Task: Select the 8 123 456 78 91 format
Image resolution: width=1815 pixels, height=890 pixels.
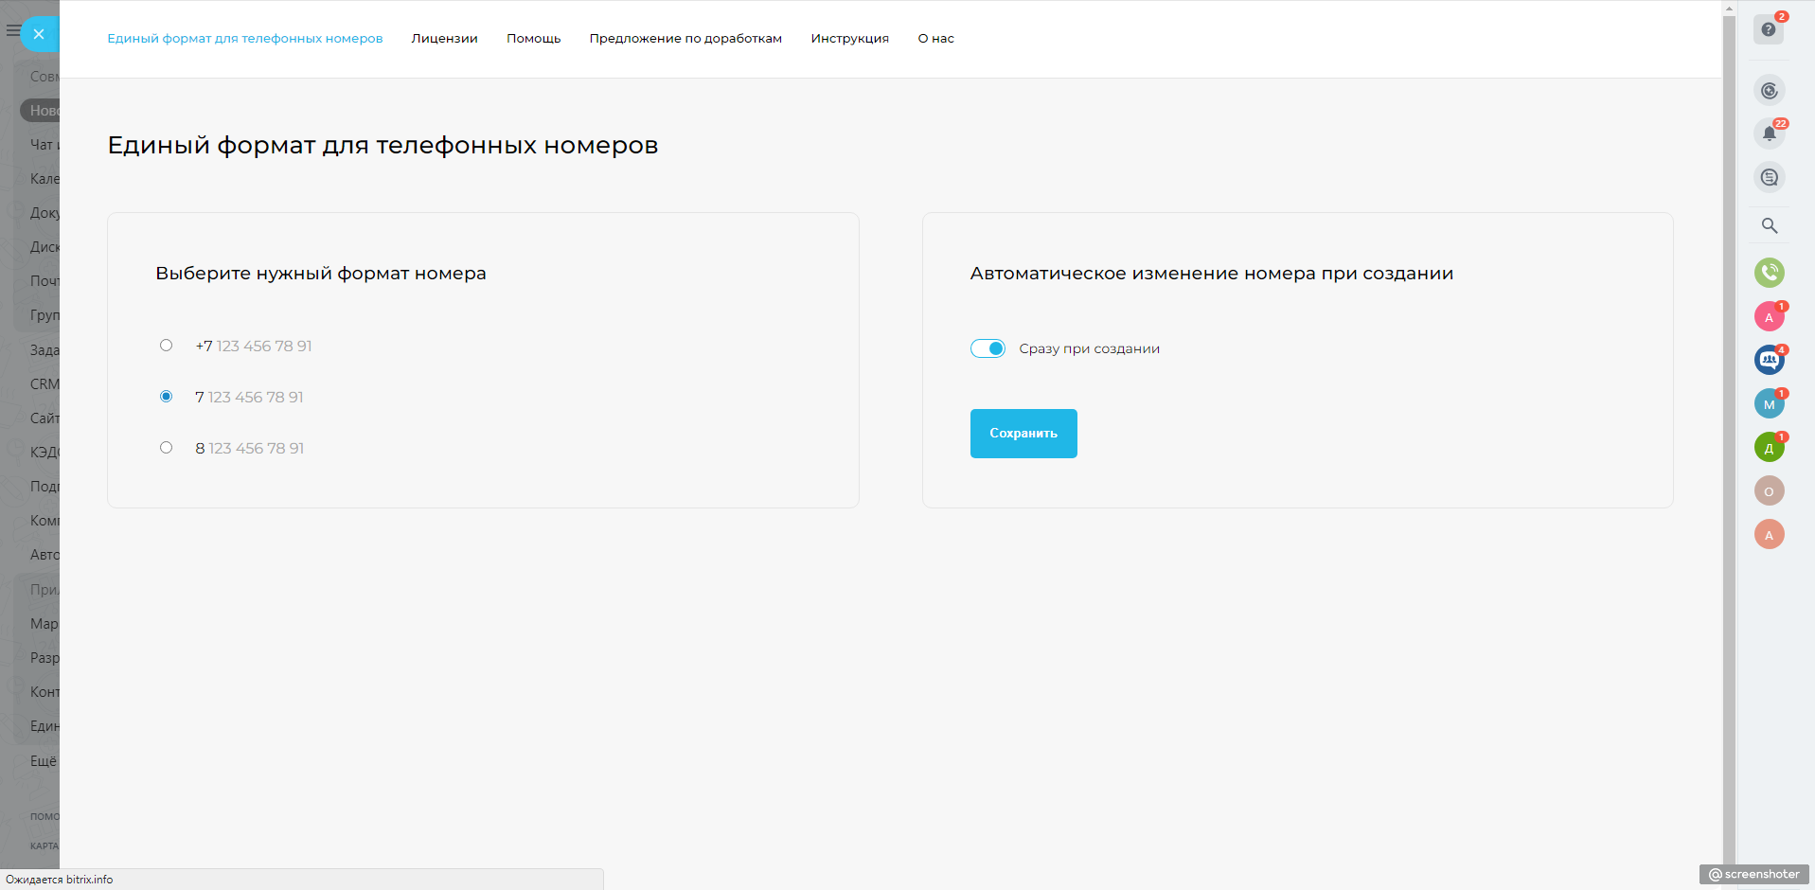Action: coord(166,448)
